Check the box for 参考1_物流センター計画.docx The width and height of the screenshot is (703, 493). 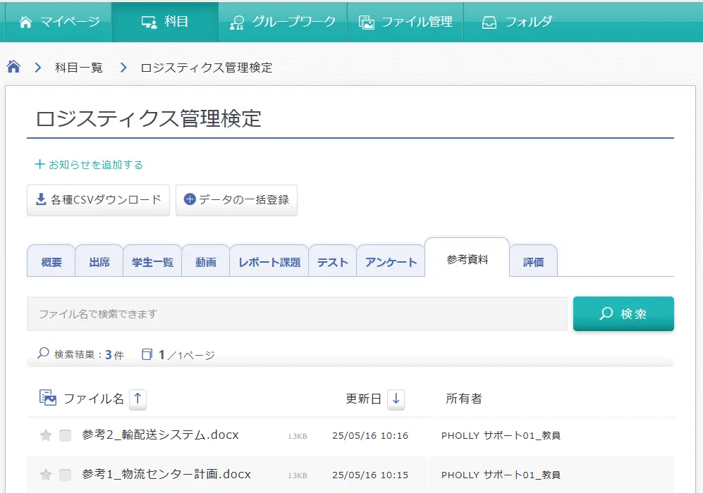pos(66,475)
